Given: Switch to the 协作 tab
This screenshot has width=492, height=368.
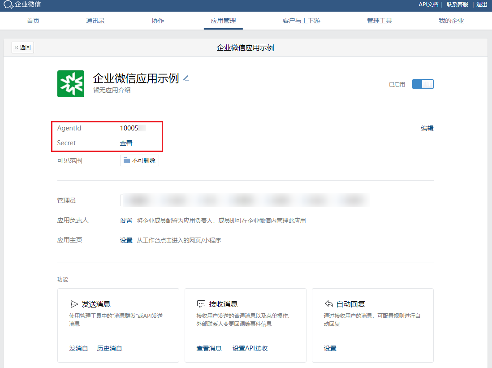Looking at the screenshot, I should pyautogui.click(x=158, y=21).
